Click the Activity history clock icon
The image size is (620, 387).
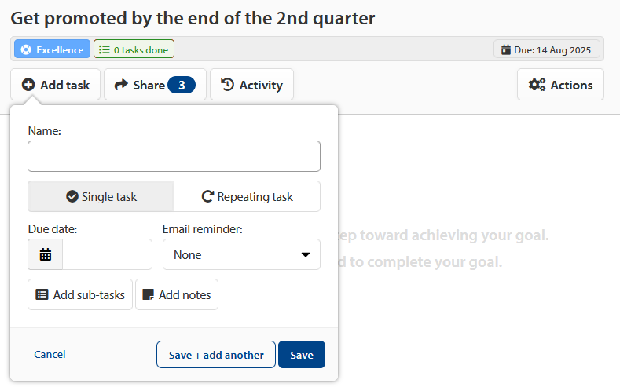(227, 85)
